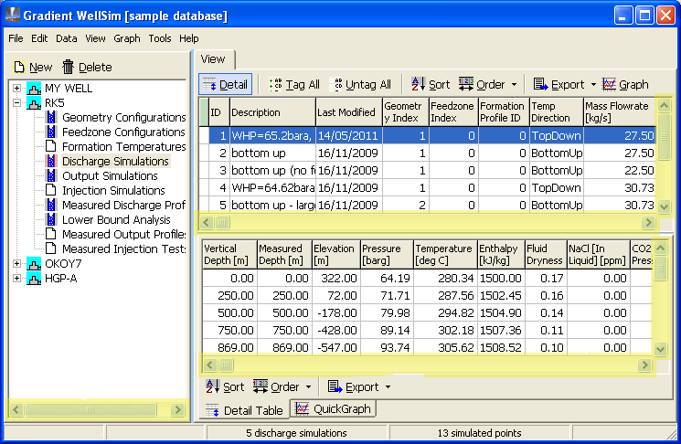Image resolution: width=681 pixels, height=444 pixels.
Task: Click the Output Simulations node icon
Action: 51,175
